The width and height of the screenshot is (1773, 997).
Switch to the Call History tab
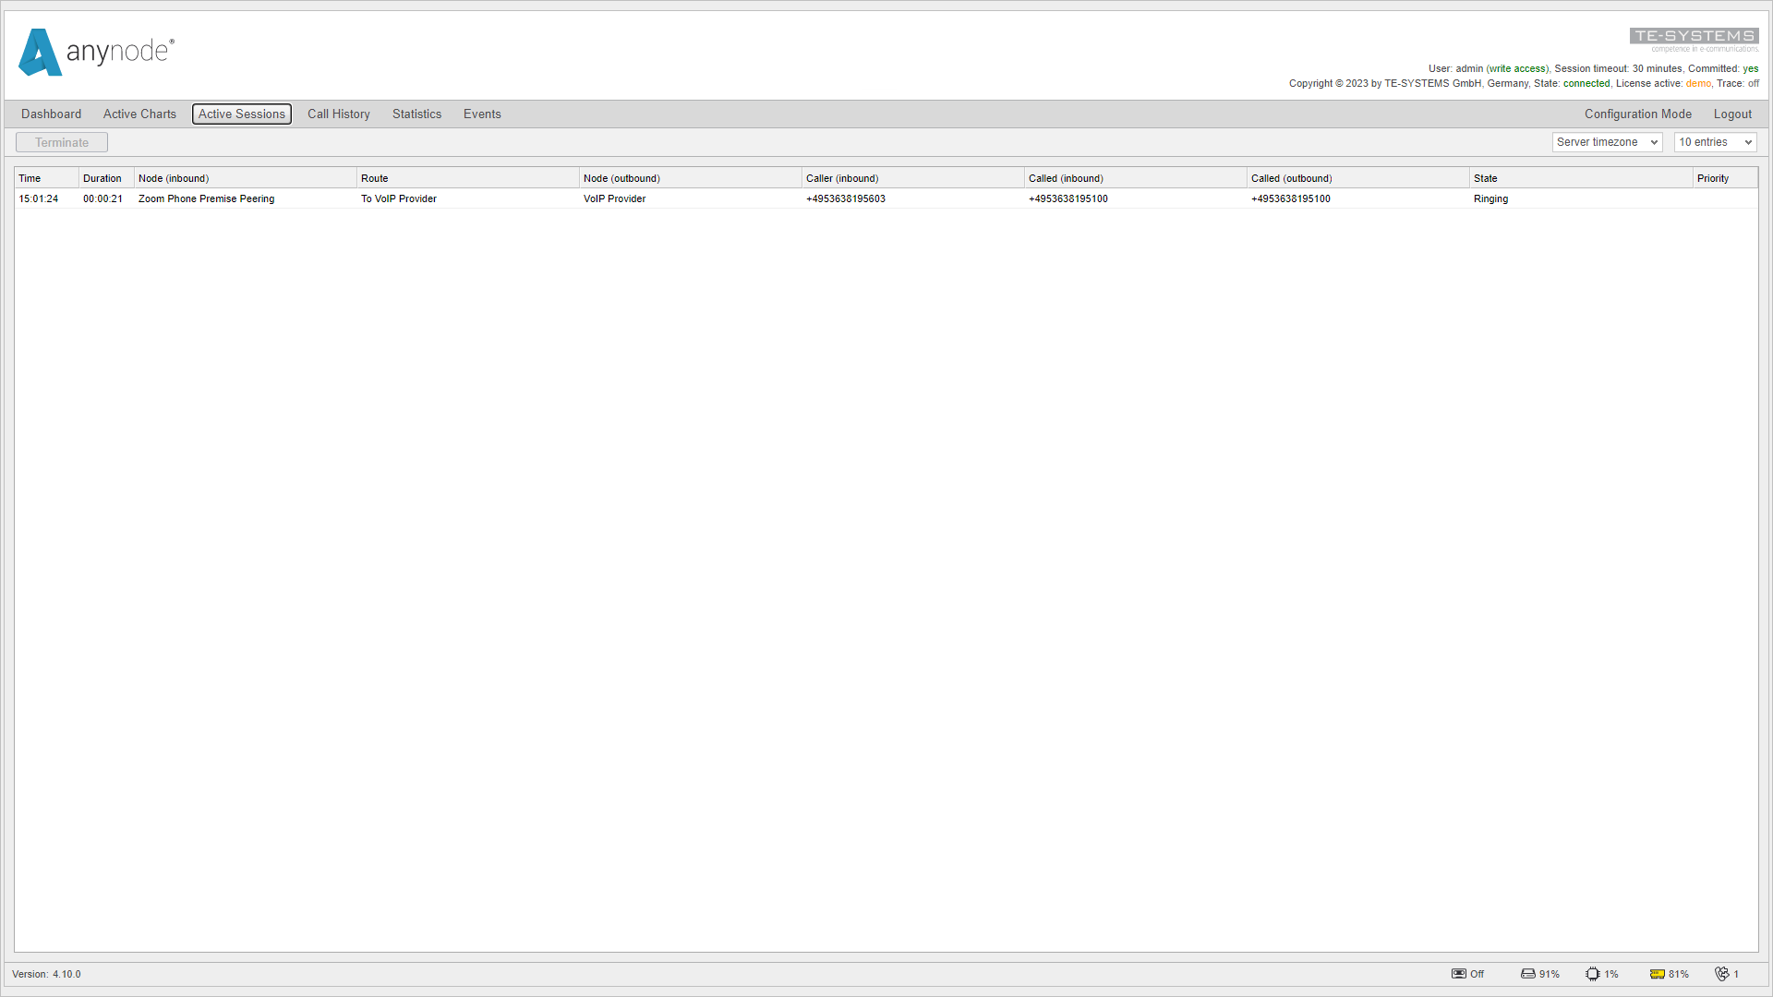click(x=339, y=114)
